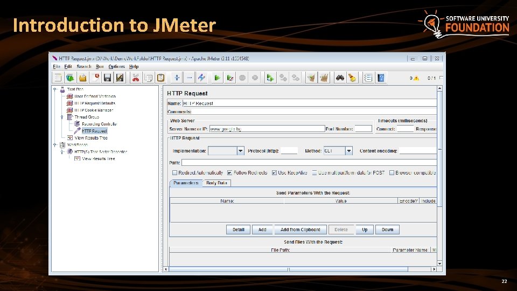Image resolution: width=517 pixels, height=291 pixels.
Task: Click the Open folder toolbar icon
Action: [x=82, y=78]
